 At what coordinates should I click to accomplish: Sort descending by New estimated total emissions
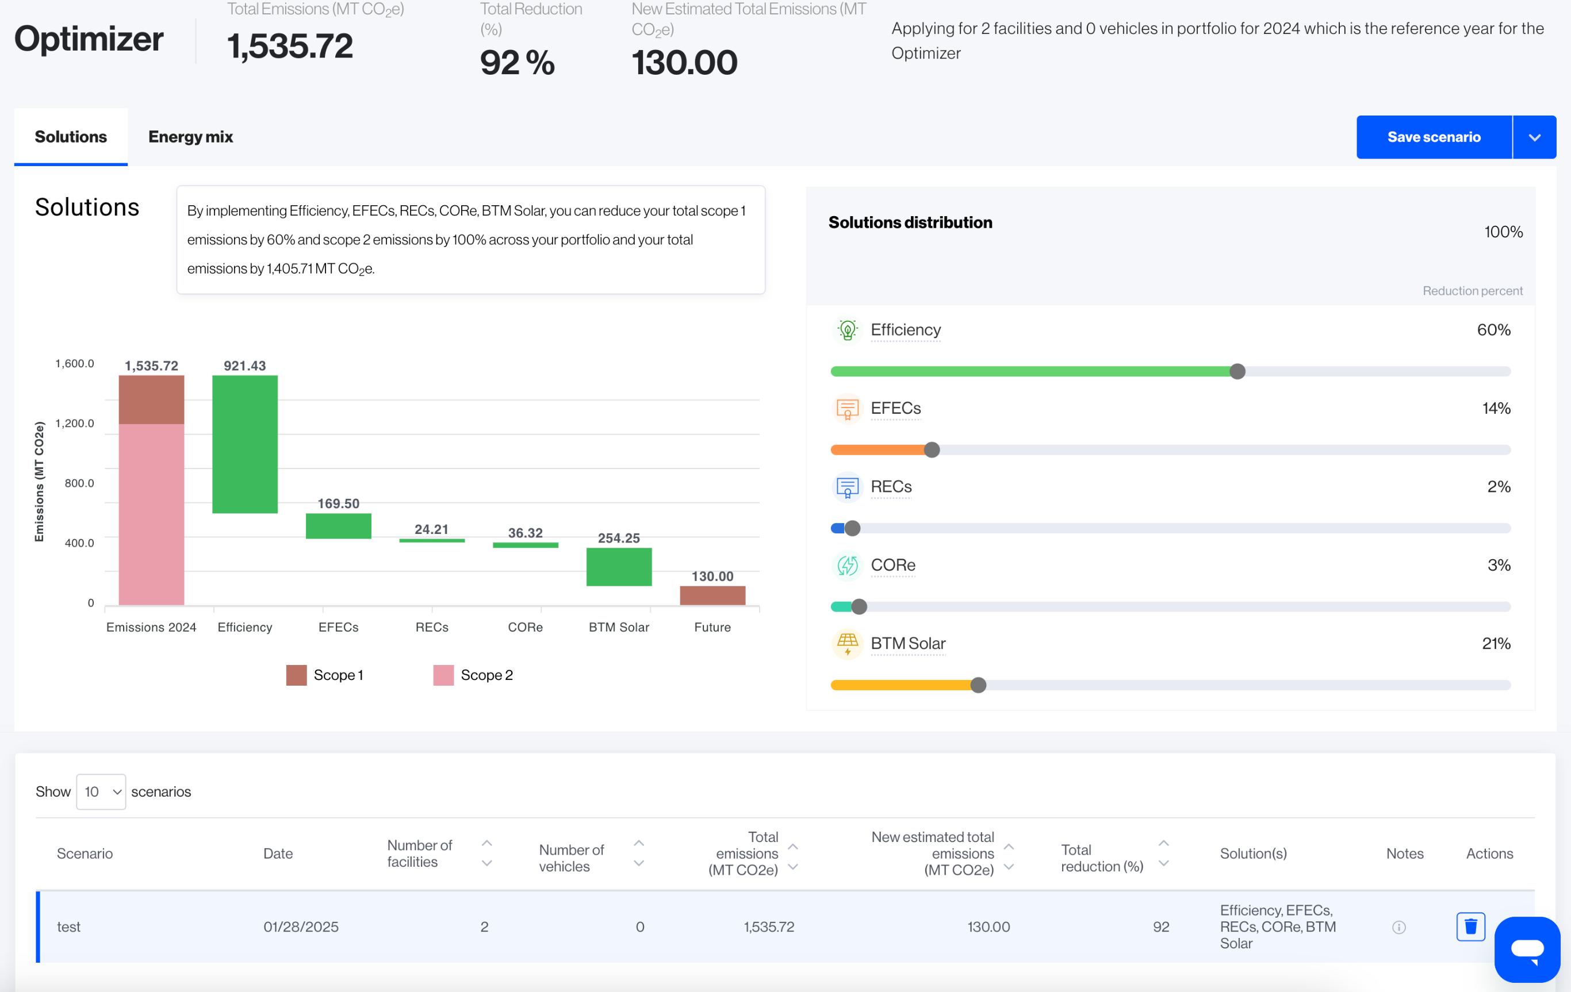[x=1009, y=867]
